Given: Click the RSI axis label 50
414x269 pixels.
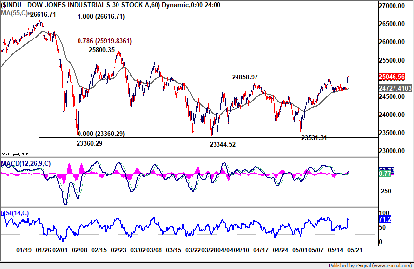Looking at the screenshot, I should pos(382,227).
